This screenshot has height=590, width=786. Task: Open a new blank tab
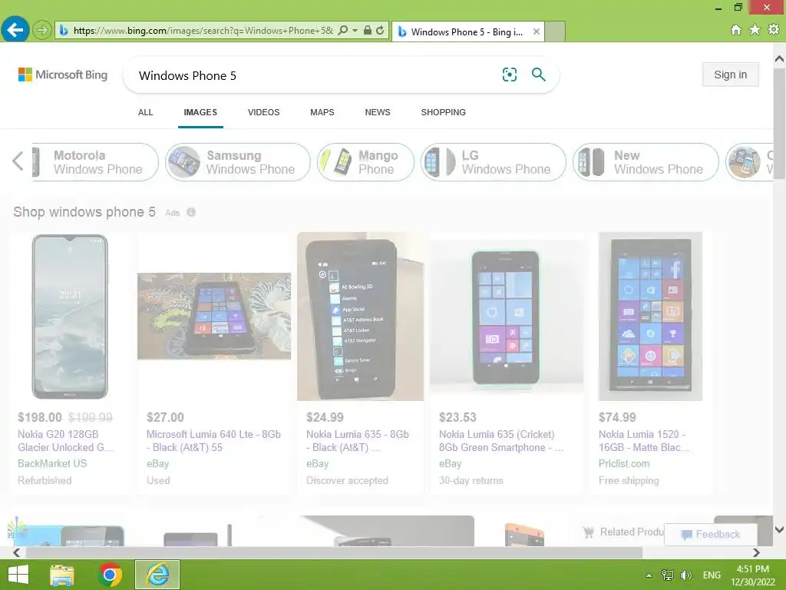(555, 31)
